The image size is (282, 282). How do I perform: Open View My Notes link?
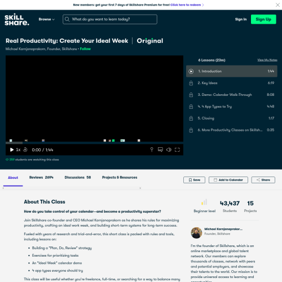(x=267, y=60)
